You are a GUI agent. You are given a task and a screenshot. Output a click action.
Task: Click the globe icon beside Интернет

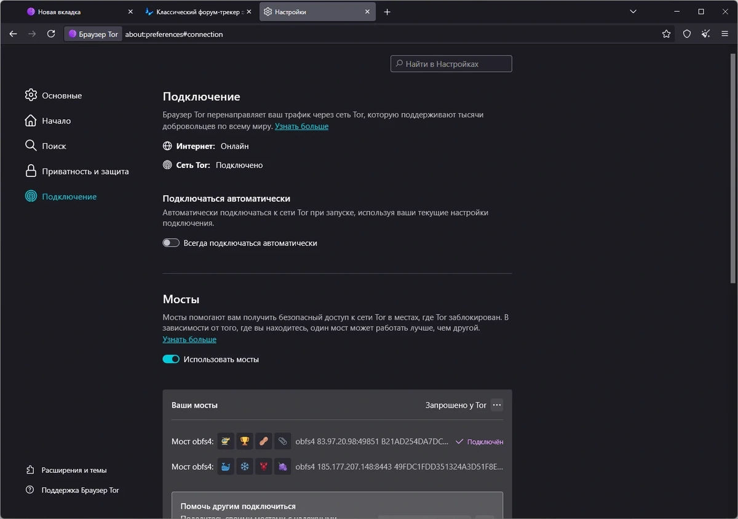[167, 146]
